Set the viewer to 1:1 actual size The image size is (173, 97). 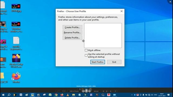pos(64,91)
